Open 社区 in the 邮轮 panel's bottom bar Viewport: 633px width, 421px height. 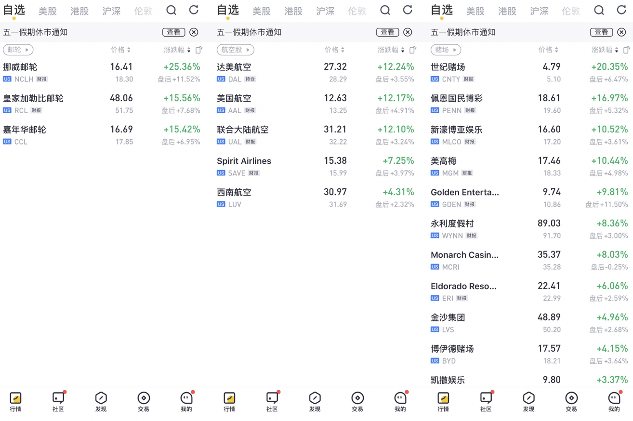[x=58, y=402]
